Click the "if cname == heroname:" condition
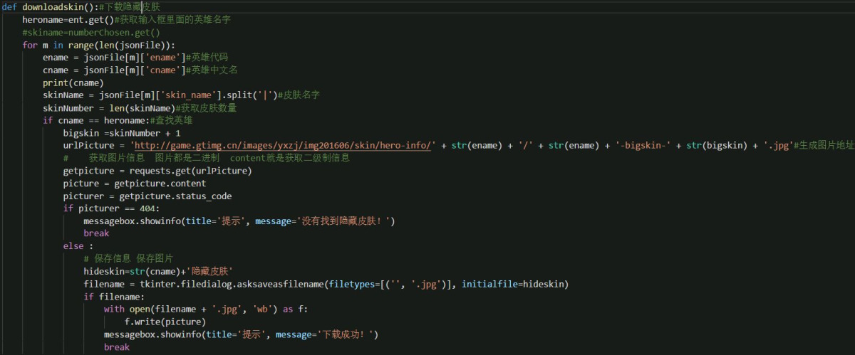Screen dimensions: 855x355 (96, 121)
